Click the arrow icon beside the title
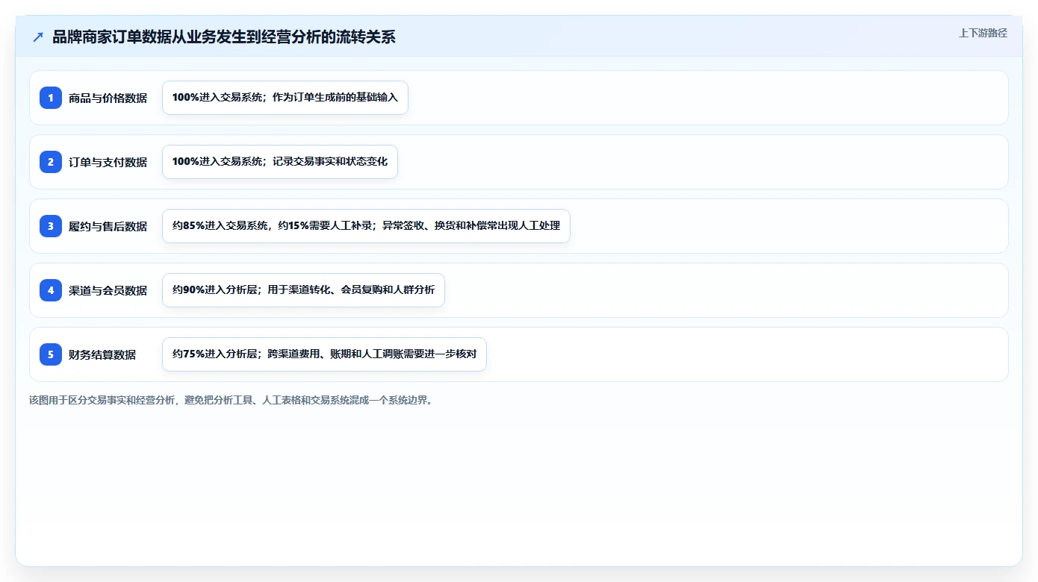Image resolution: width=1038 pixels, height=582 pixels. coord(38,37)
